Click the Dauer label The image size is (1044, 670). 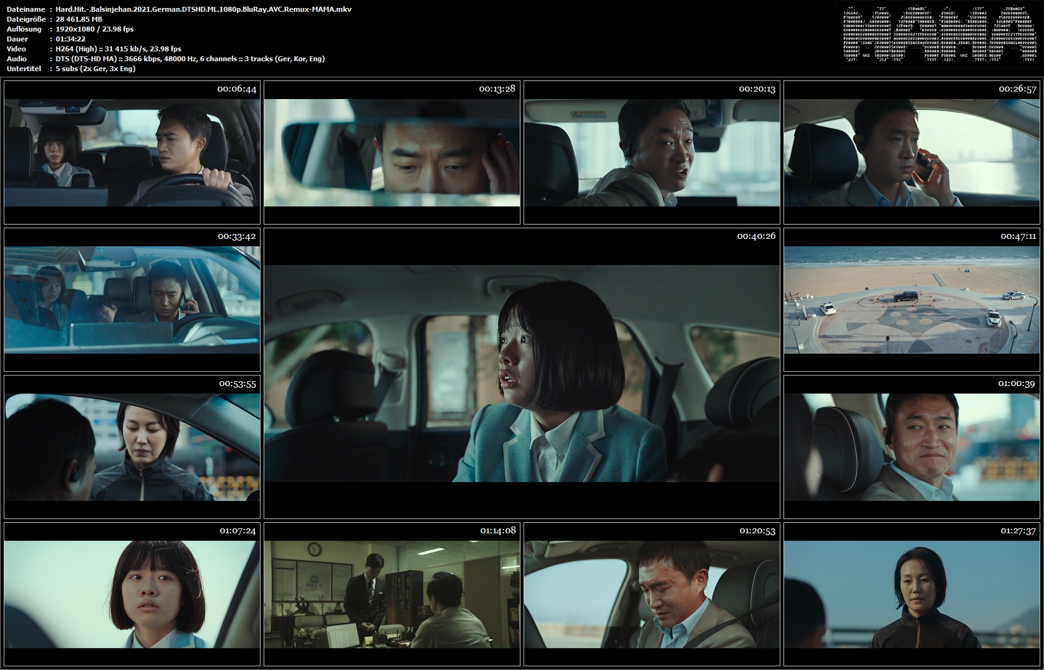click(17, 39)
